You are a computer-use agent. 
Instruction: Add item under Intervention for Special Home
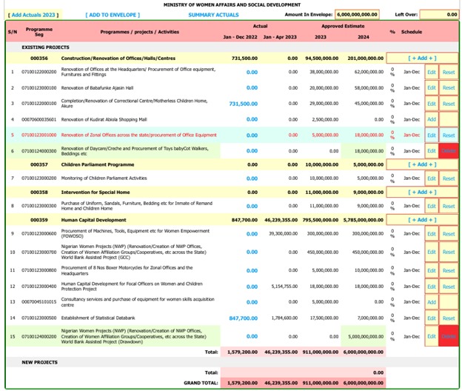pyautogui.click(x=422, y=192)
